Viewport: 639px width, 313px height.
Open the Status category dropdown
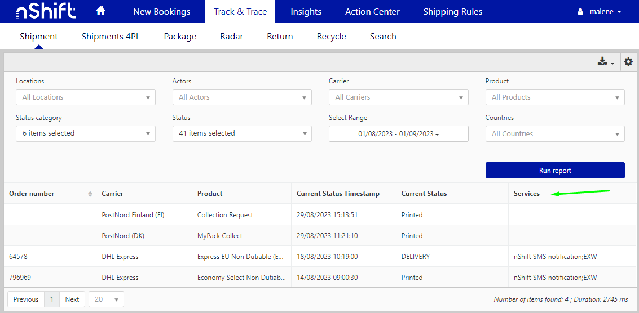(x=86, y=133)
